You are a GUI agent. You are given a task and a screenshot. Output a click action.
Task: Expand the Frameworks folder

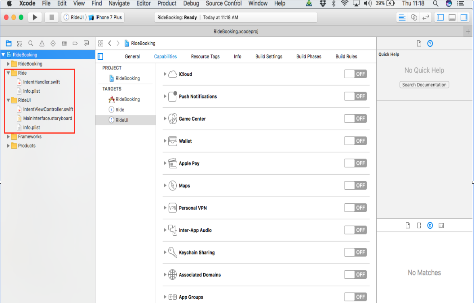pyautogui.click(x=8, y=137)
